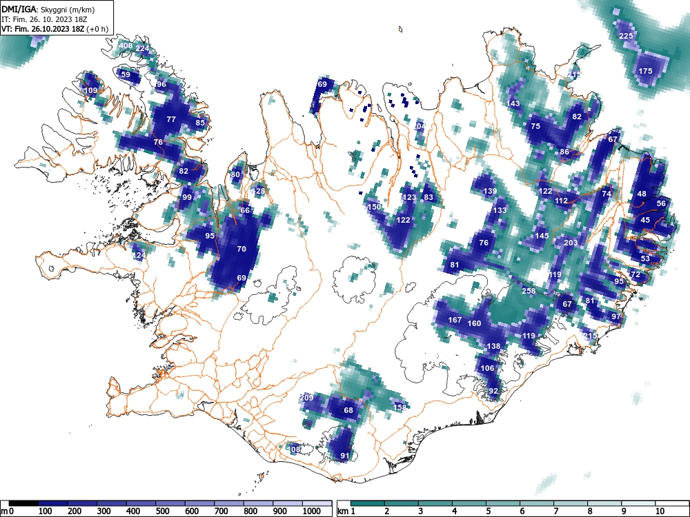
Task: Select the map value '92'
Action: [x=493, y=391]
